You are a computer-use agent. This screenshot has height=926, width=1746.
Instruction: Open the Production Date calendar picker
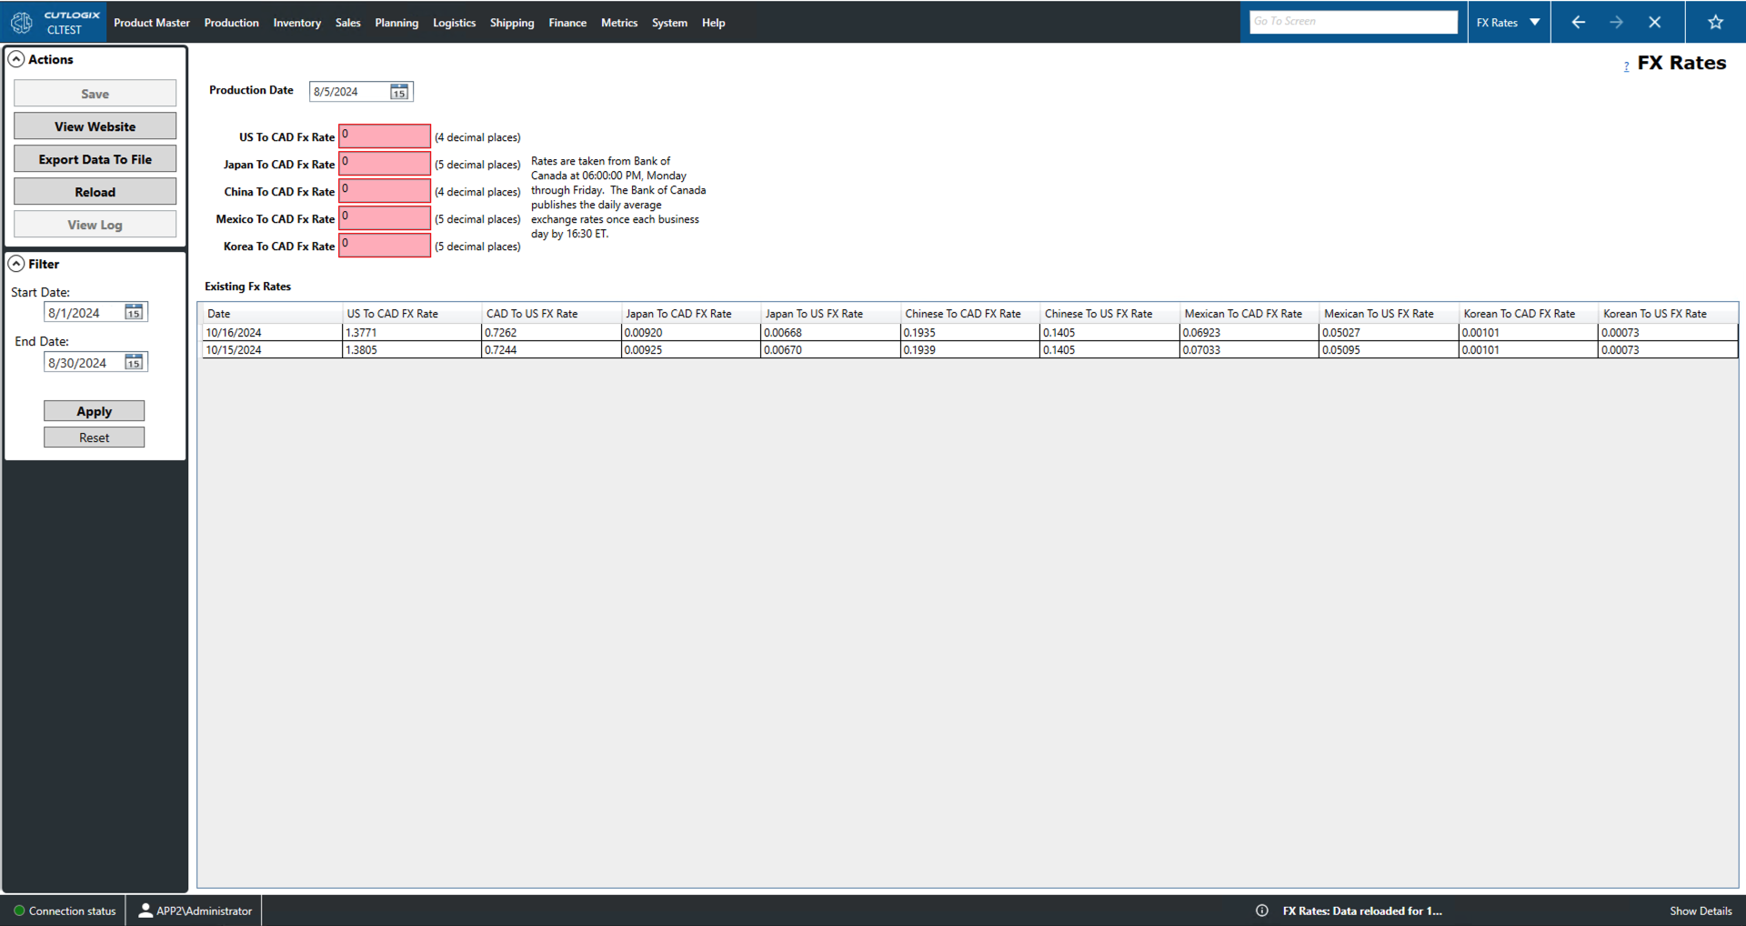[x=398, y=91]
